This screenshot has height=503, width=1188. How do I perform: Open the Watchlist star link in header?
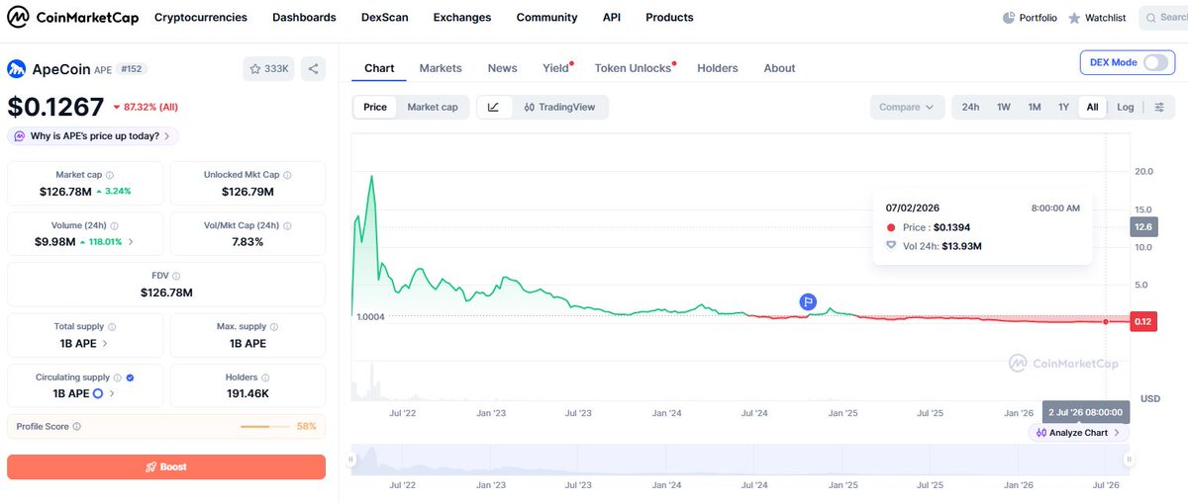(x=1097, y=18)
